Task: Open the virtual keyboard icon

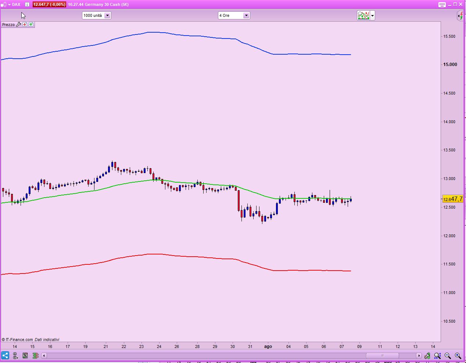Action: (x=442, y=4)
